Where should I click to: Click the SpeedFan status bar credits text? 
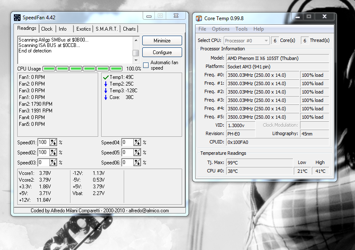click(x=99, y=211)
